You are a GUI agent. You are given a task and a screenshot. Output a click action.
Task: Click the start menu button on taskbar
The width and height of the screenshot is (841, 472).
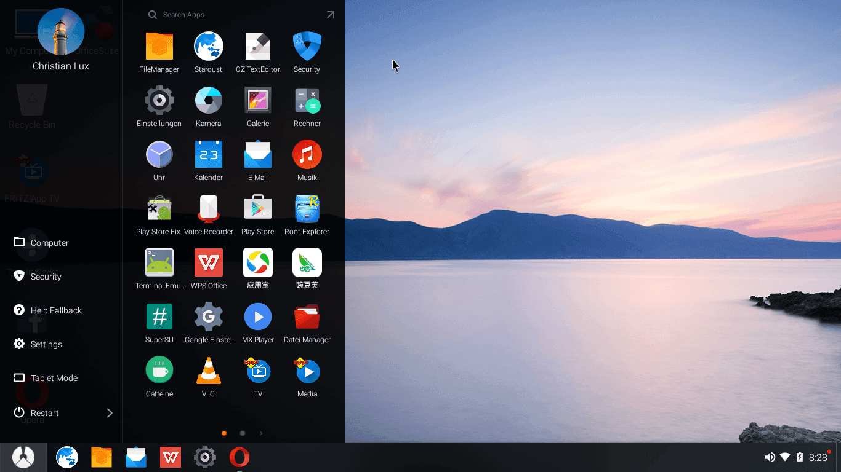[x=23, y=457]
